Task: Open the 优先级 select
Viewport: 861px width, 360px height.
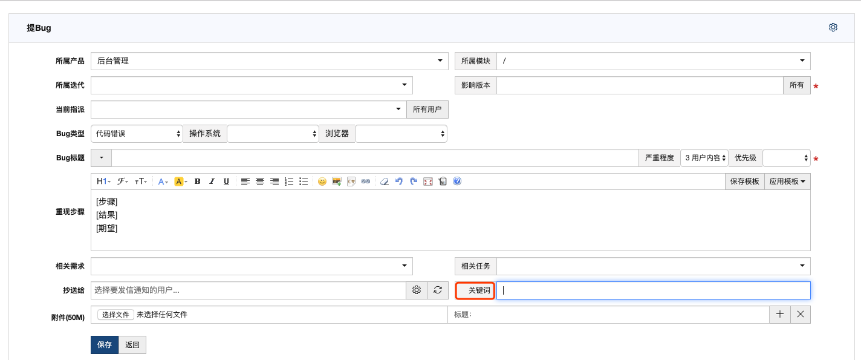Action: click(x=787, y=158)
